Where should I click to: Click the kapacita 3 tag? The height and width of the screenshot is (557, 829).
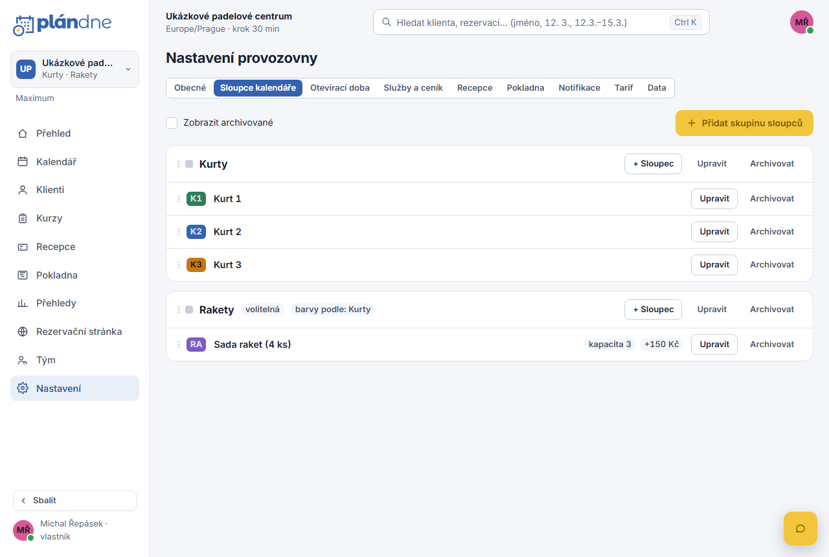610,345
